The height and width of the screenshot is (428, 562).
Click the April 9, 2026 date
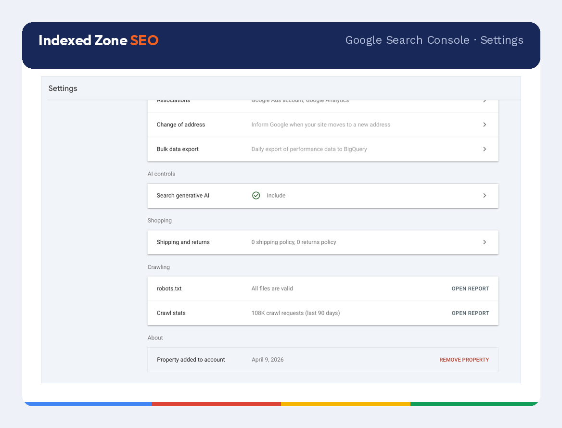pyautogui.click(x=268, y=360)
